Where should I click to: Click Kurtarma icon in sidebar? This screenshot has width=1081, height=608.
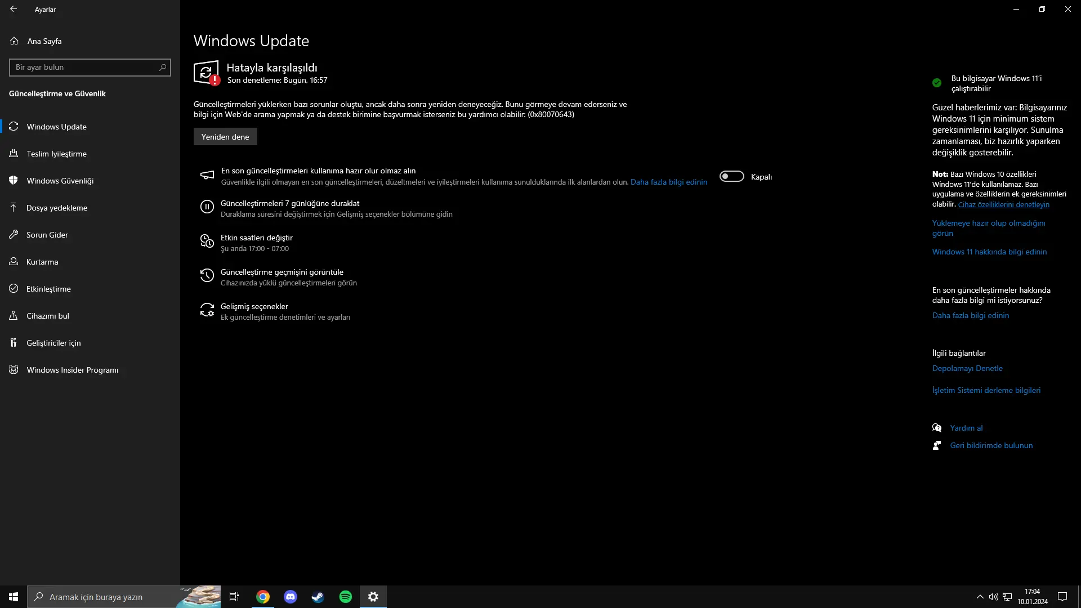tap(14, 261)
